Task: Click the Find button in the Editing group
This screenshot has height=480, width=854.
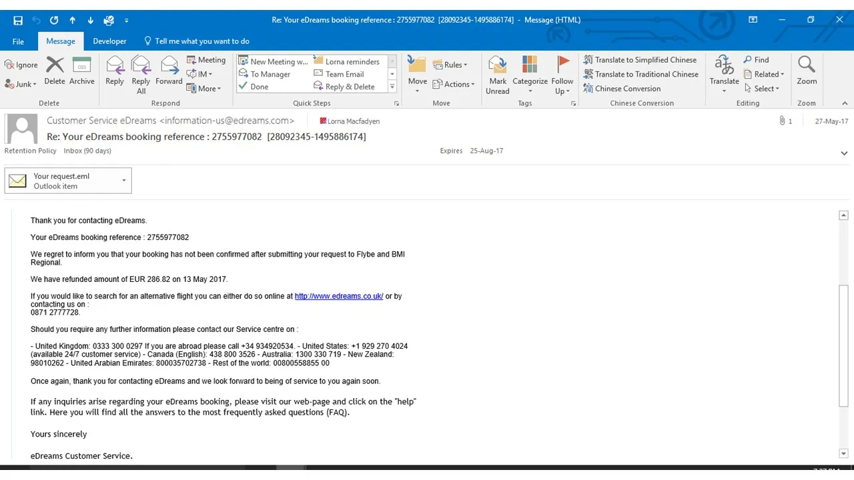Action: (x=757, y=60)
